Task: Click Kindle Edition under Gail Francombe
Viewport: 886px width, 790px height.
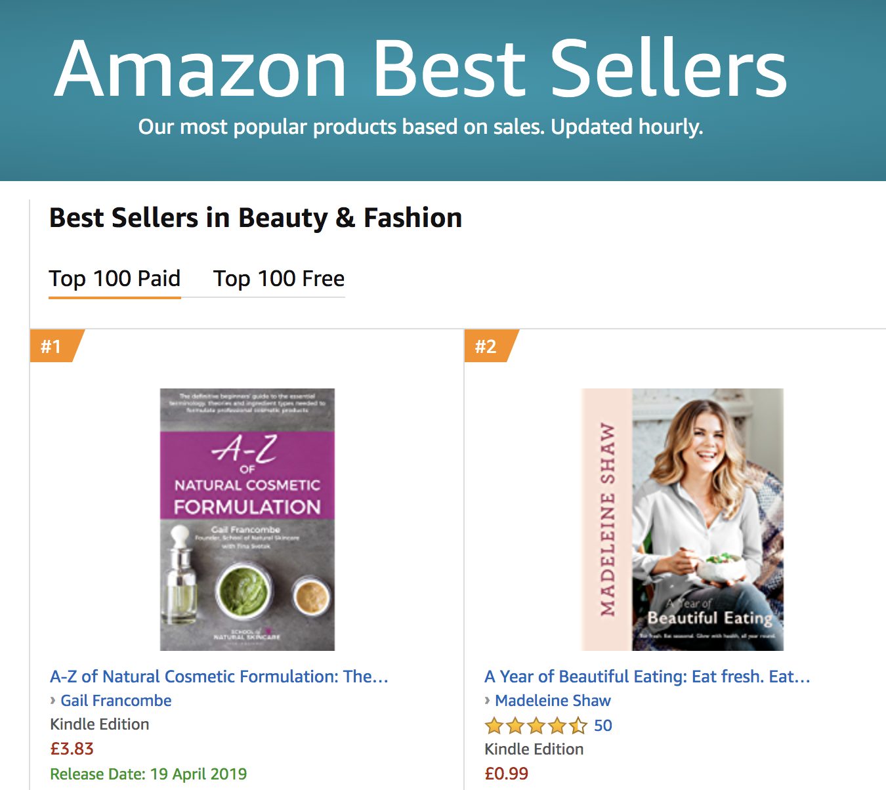Action: 100,724
